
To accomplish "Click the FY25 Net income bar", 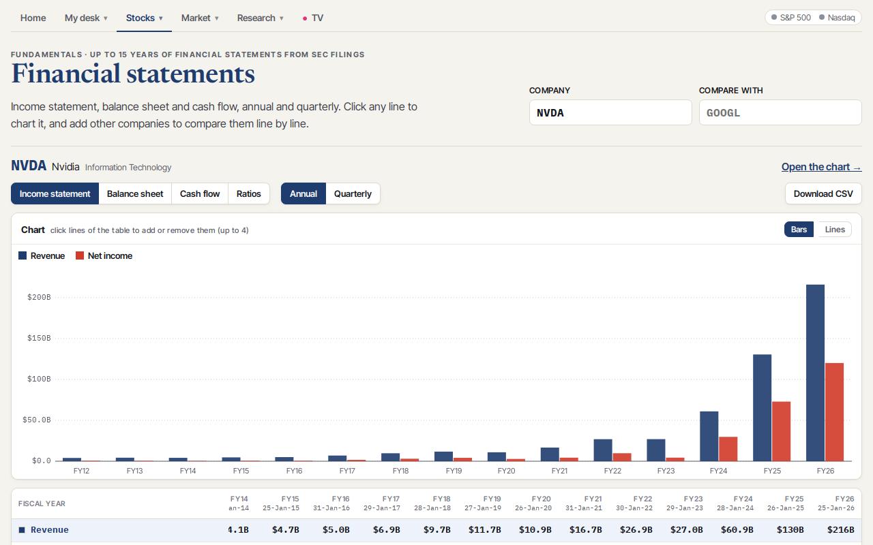I will point(781,431).
